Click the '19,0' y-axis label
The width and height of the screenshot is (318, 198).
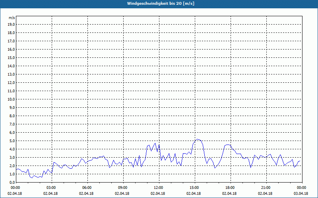pos(11,25)
